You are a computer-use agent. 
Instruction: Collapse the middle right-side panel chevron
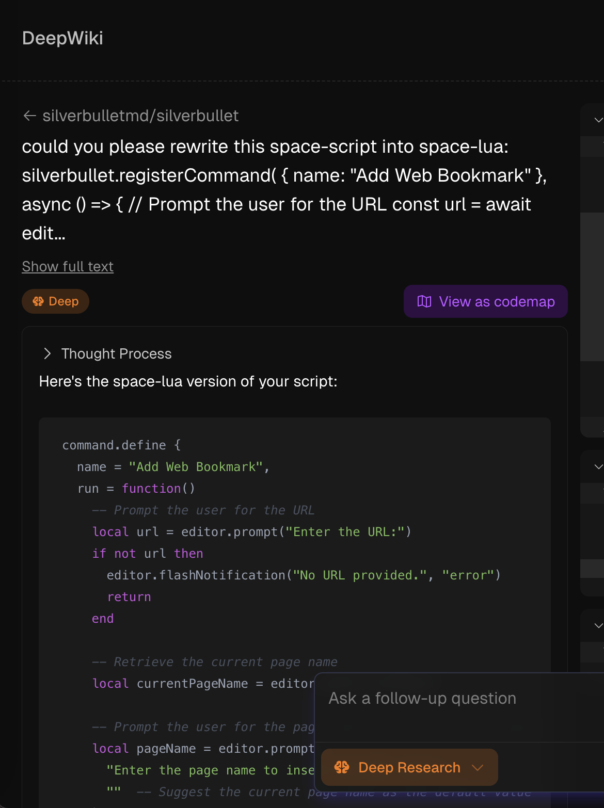[598, 467]
